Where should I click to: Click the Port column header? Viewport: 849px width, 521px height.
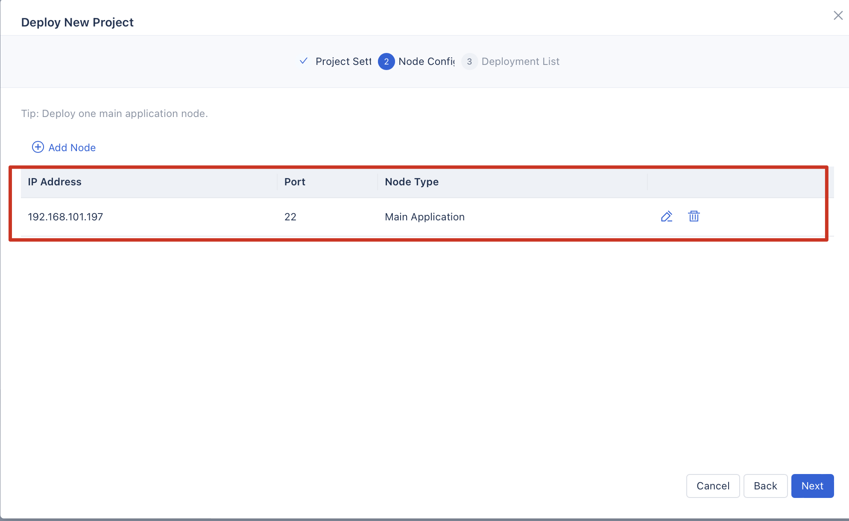coord(295,182)
